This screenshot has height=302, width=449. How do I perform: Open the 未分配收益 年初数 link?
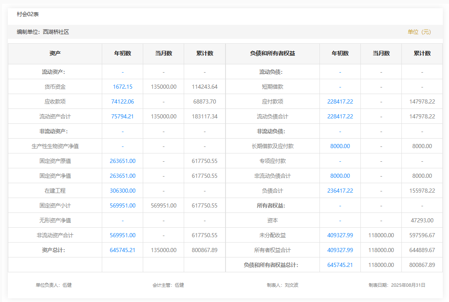point(340,235)
